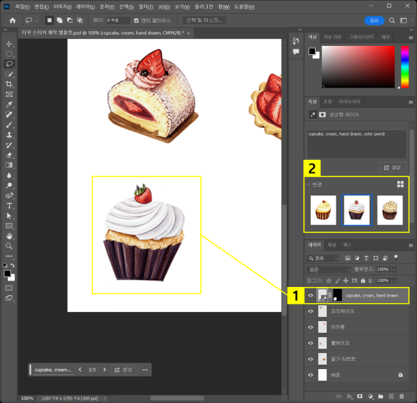Screen dimensions: 417x403
Task: Add a layer mask from Layers footer
Action: 359,396
